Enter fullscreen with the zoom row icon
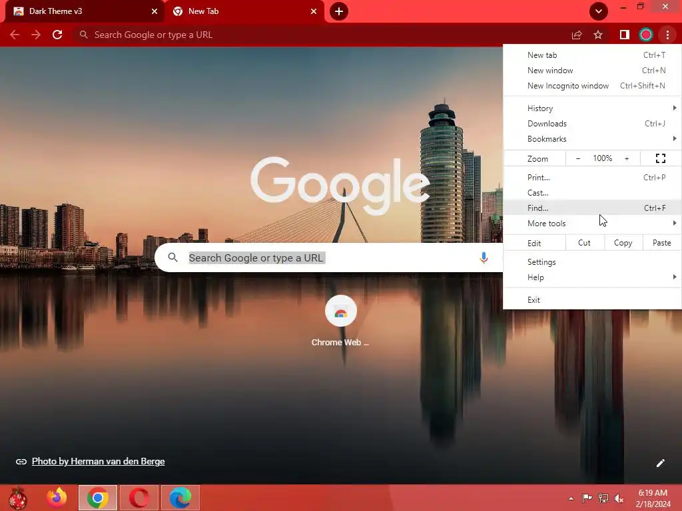 coord(660,158)
